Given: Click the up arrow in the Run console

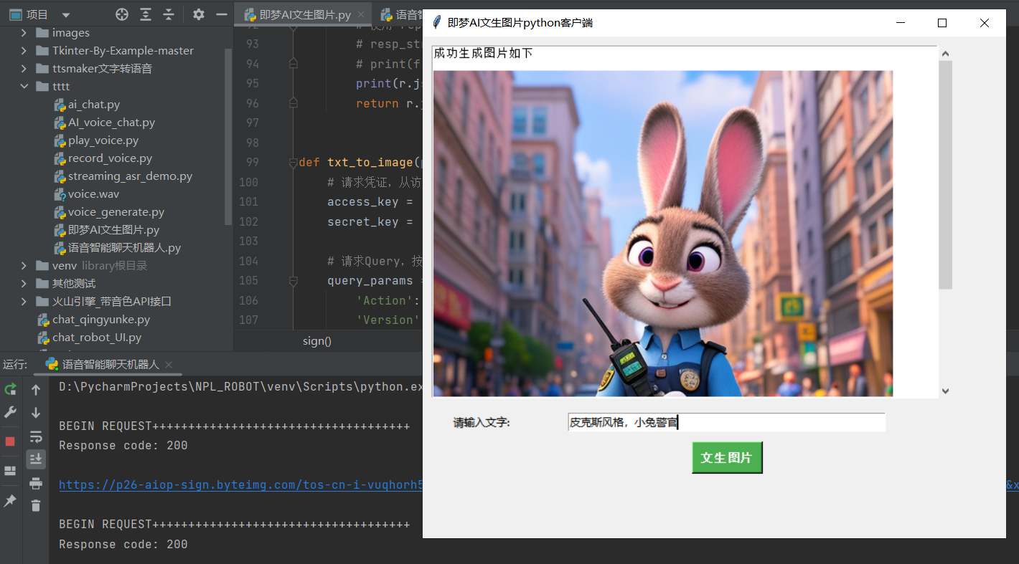Looking at the screenshot, I should [36, 390].
